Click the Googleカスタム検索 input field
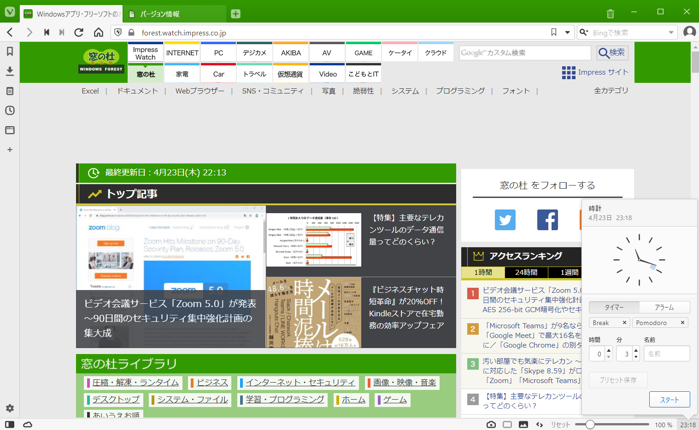Screen dimensions: 699x430 coord(525,52)
